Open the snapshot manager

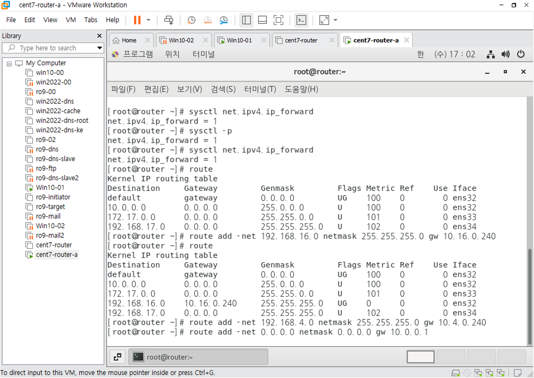224,20
